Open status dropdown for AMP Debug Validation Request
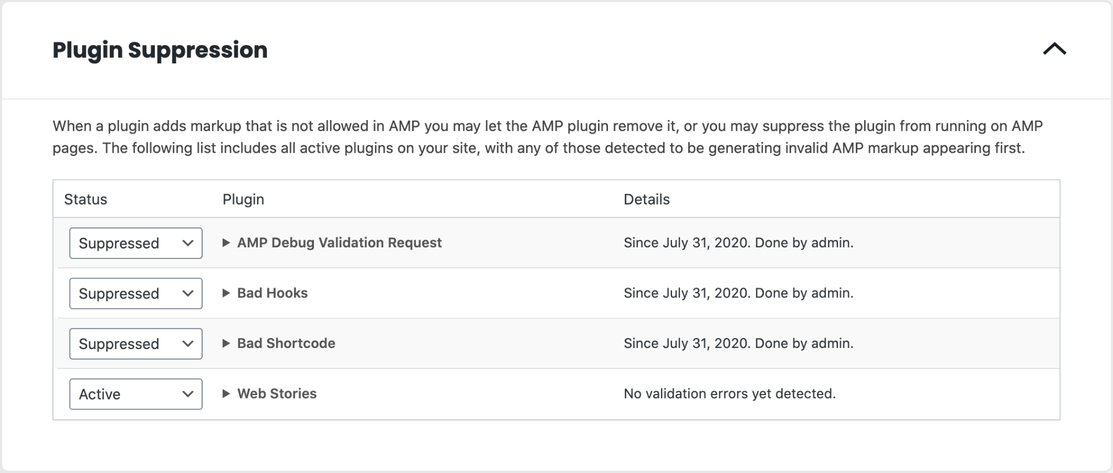Screen dimensions: 1113x473 click(135, 243)
